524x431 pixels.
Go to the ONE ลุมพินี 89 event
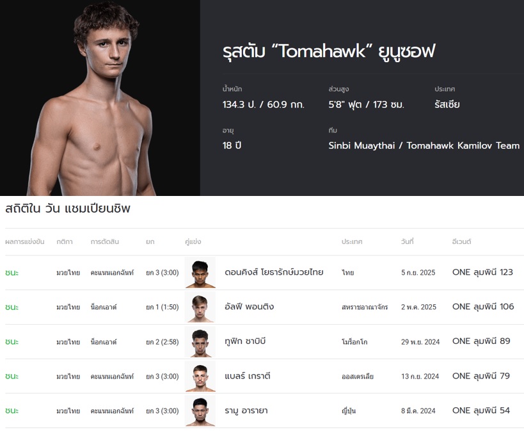(x=480, y=341)
